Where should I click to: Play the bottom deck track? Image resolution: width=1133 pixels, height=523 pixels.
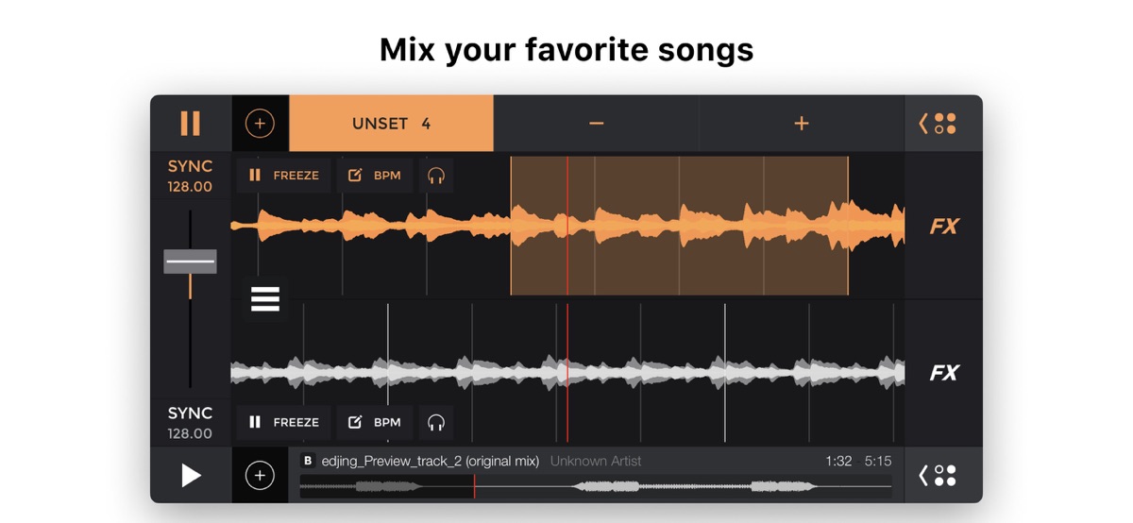(x=191, y=475)
